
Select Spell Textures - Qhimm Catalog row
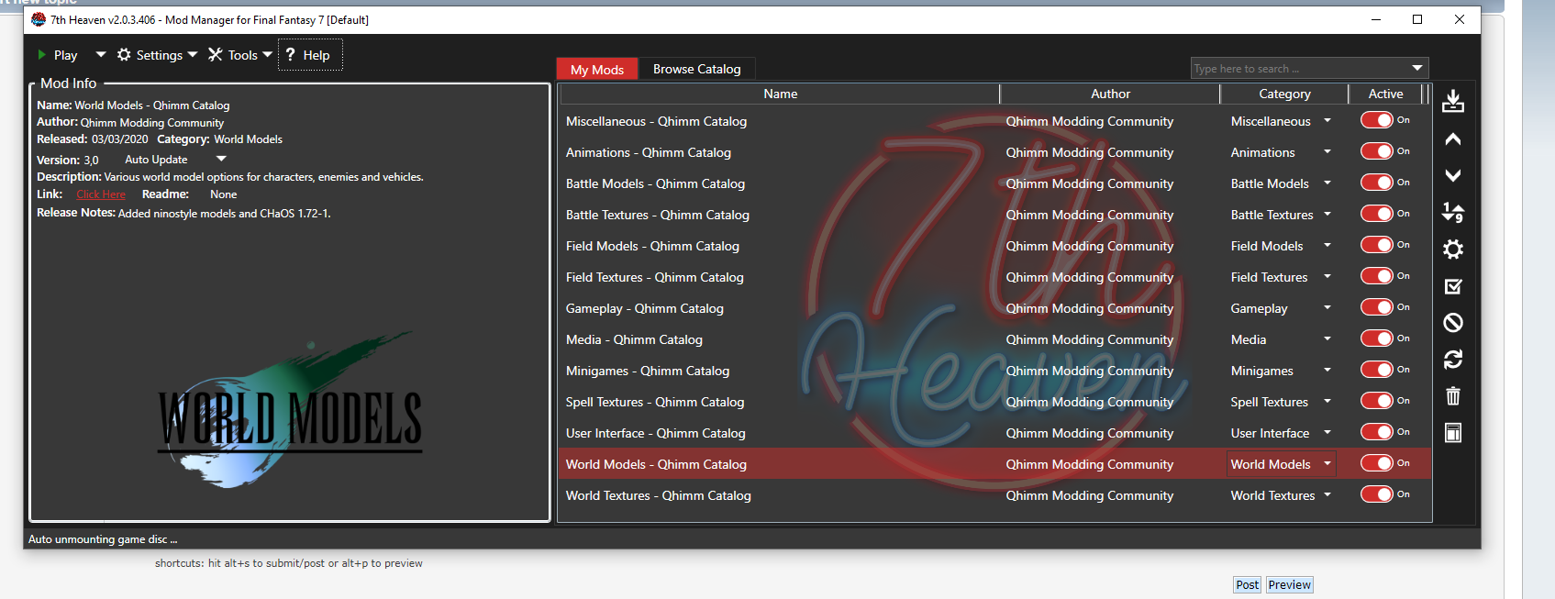995,402
